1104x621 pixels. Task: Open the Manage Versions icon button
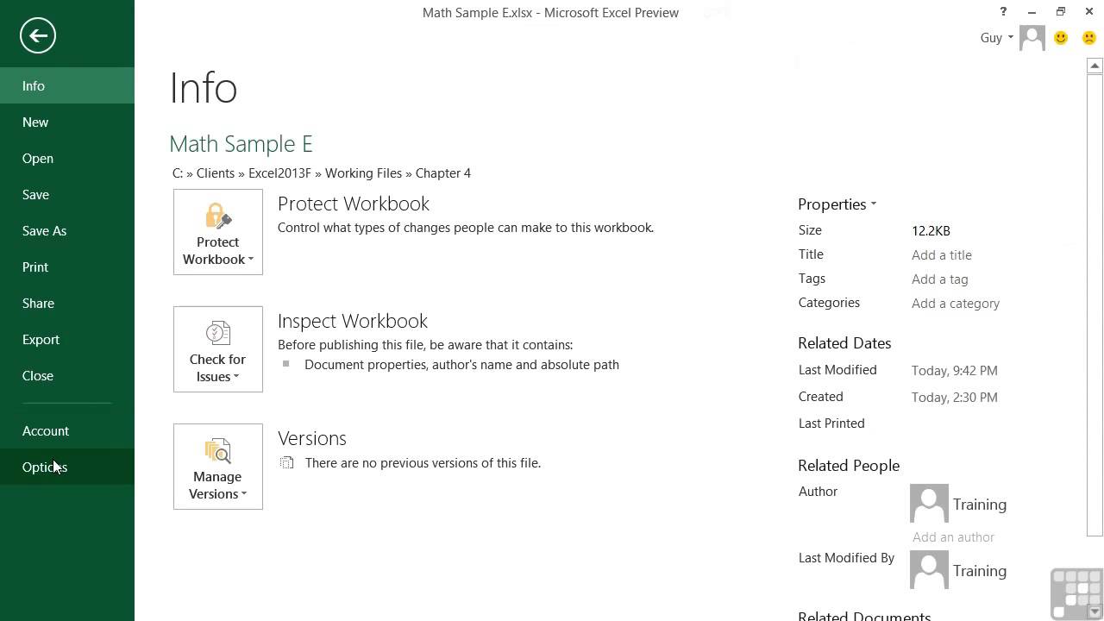217,467
